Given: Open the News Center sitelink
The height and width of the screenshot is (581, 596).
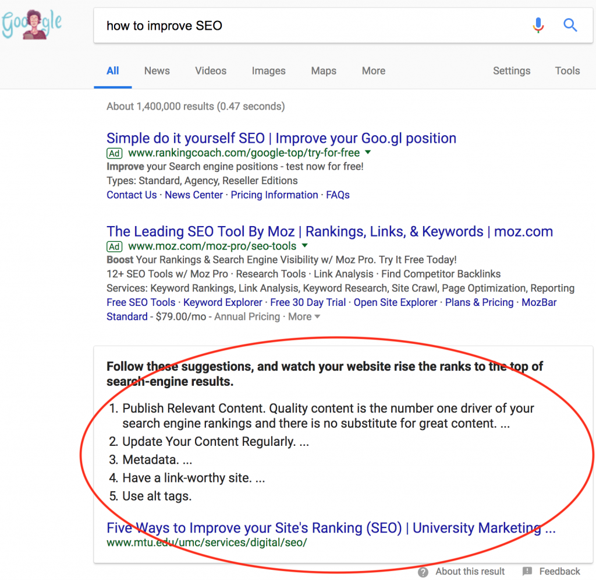Looking at the screenshot, I should pos(193,195).
